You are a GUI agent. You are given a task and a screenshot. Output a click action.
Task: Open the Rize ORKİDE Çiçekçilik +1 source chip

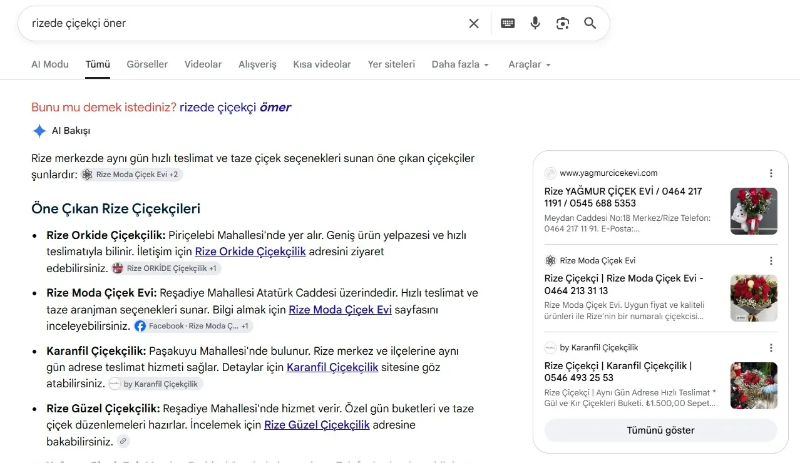[x=166, y=268]
